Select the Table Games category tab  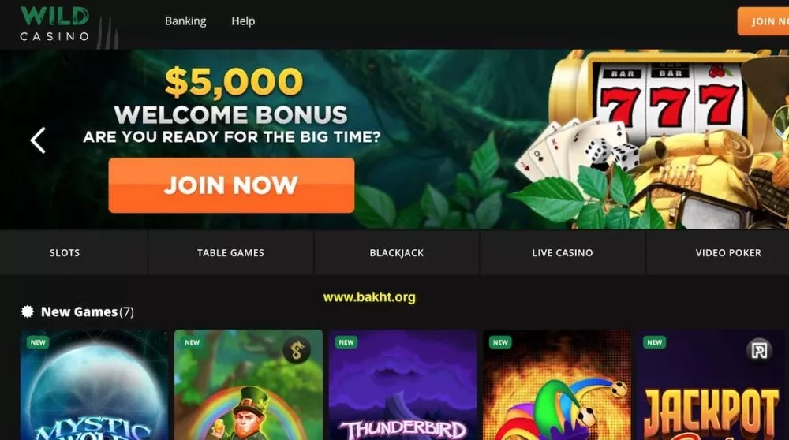(230, 253)
